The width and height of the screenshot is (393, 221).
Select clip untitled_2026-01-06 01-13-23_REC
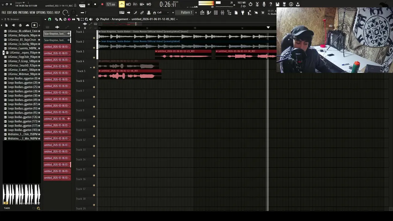pos(183,54)
